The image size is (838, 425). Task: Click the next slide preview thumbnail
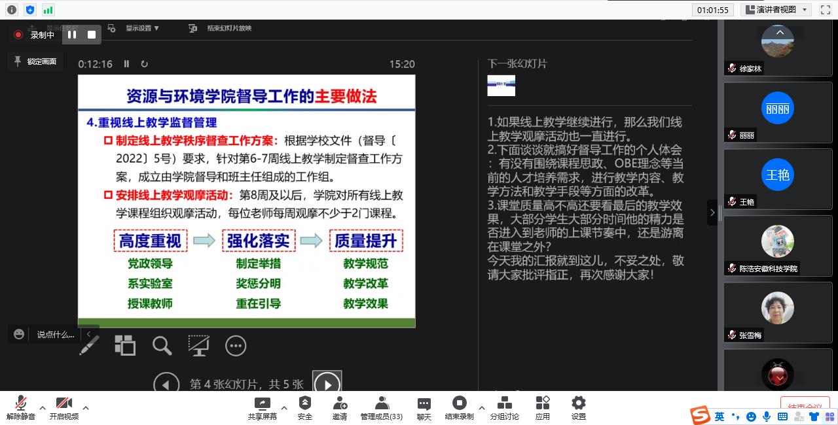501,86
